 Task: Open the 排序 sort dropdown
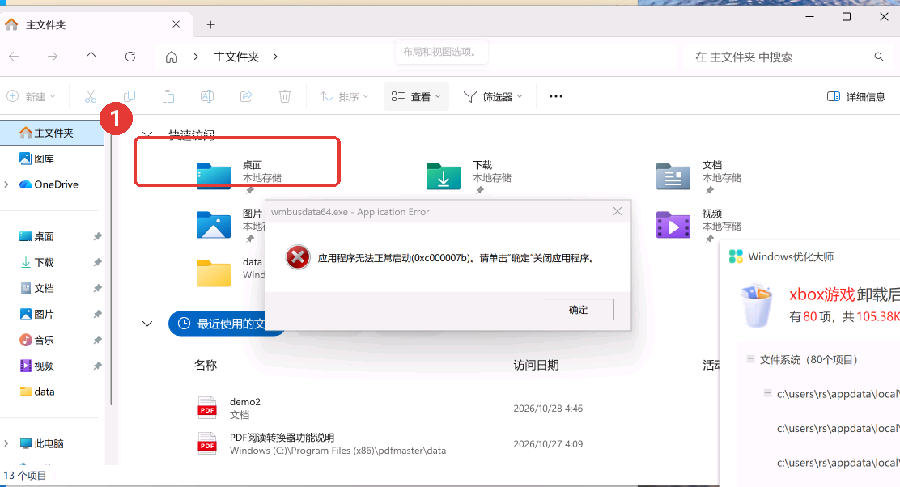344,96
